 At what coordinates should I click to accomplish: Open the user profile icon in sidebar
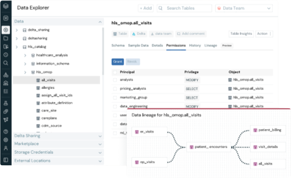[x=6, y=148]
